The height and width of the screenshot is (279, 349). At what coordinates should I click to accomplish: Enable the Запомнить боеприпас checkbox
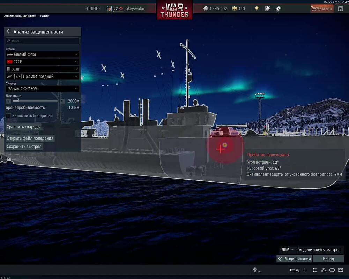(8, 115)
